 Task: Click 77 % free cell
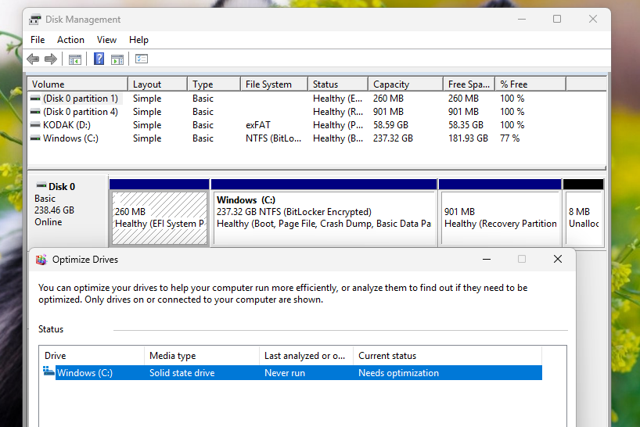click(510, 138)
